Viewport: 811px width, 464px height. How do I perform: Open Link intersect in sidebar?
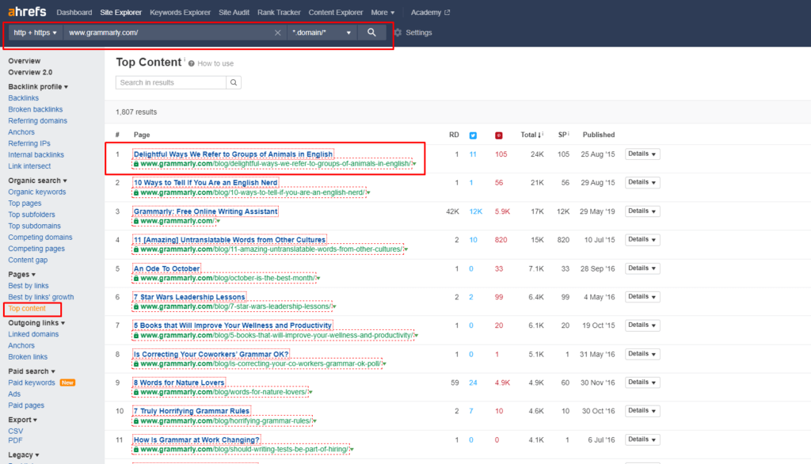pos(29,166)
